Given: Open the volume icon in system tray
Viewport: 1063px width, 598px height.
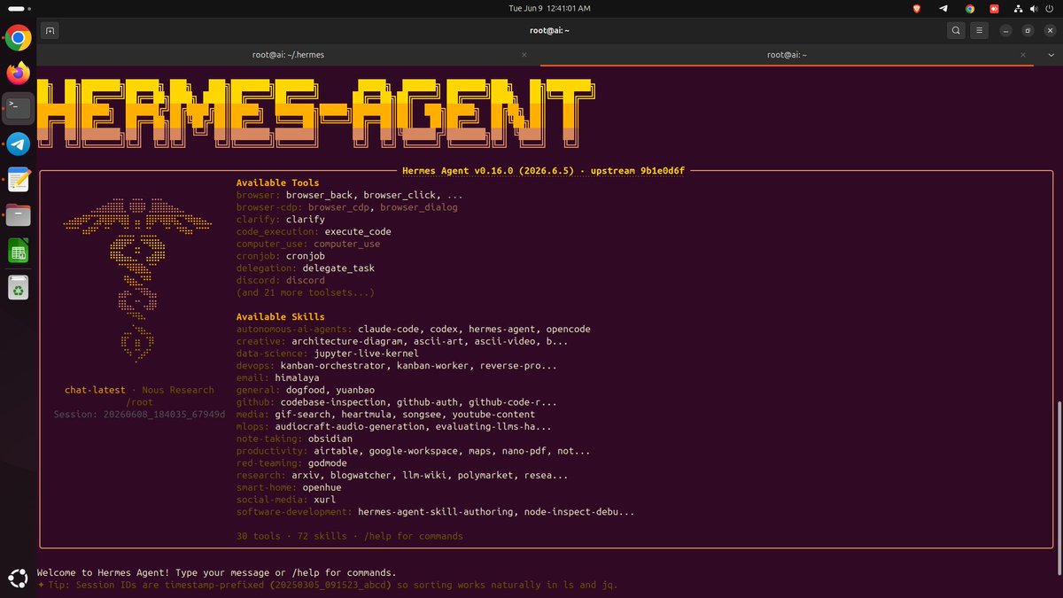Looking at the screenshot, I should click(1035, 8).
